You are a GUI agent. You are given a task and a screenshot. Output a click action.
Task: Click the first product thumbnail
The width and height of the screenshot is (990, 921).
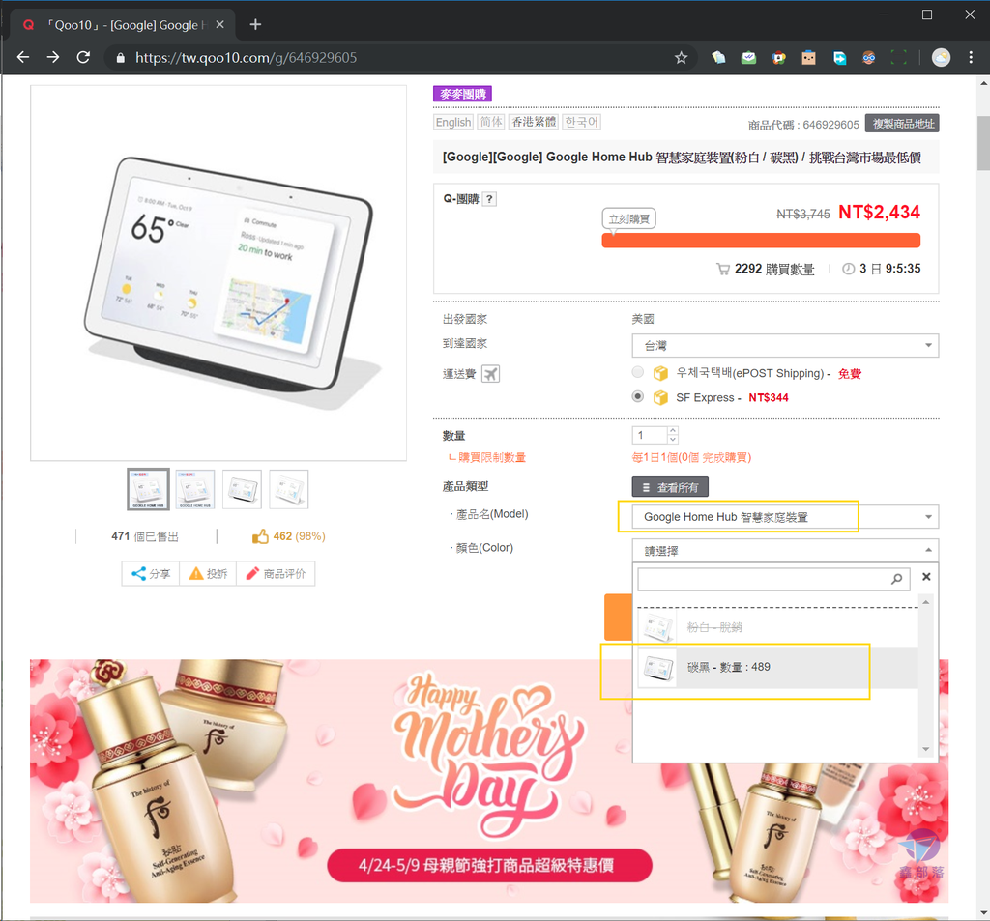pos(148,489)
